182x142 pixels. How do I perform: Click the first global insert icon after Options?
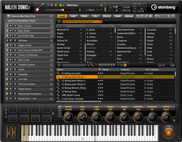[138, 16]
